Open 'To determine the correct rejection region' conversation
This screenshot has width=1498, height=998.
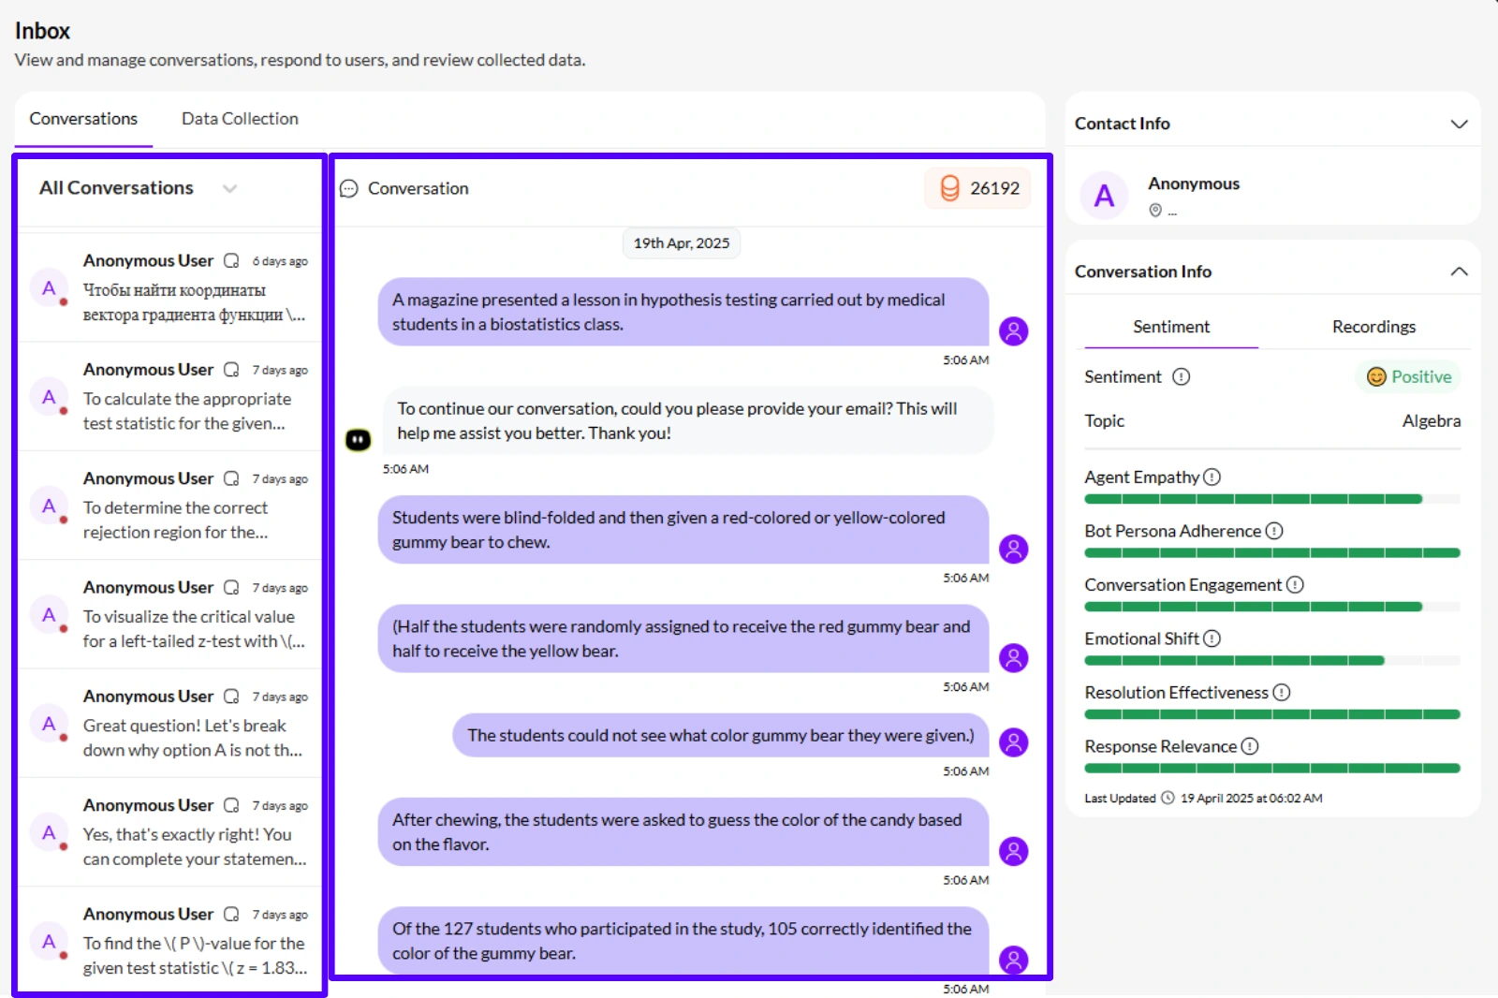[170, 506]
